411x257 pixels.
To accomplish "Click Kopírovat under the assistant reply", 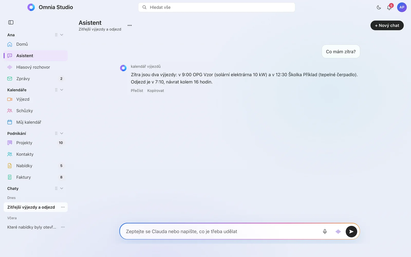I will 156,91.
